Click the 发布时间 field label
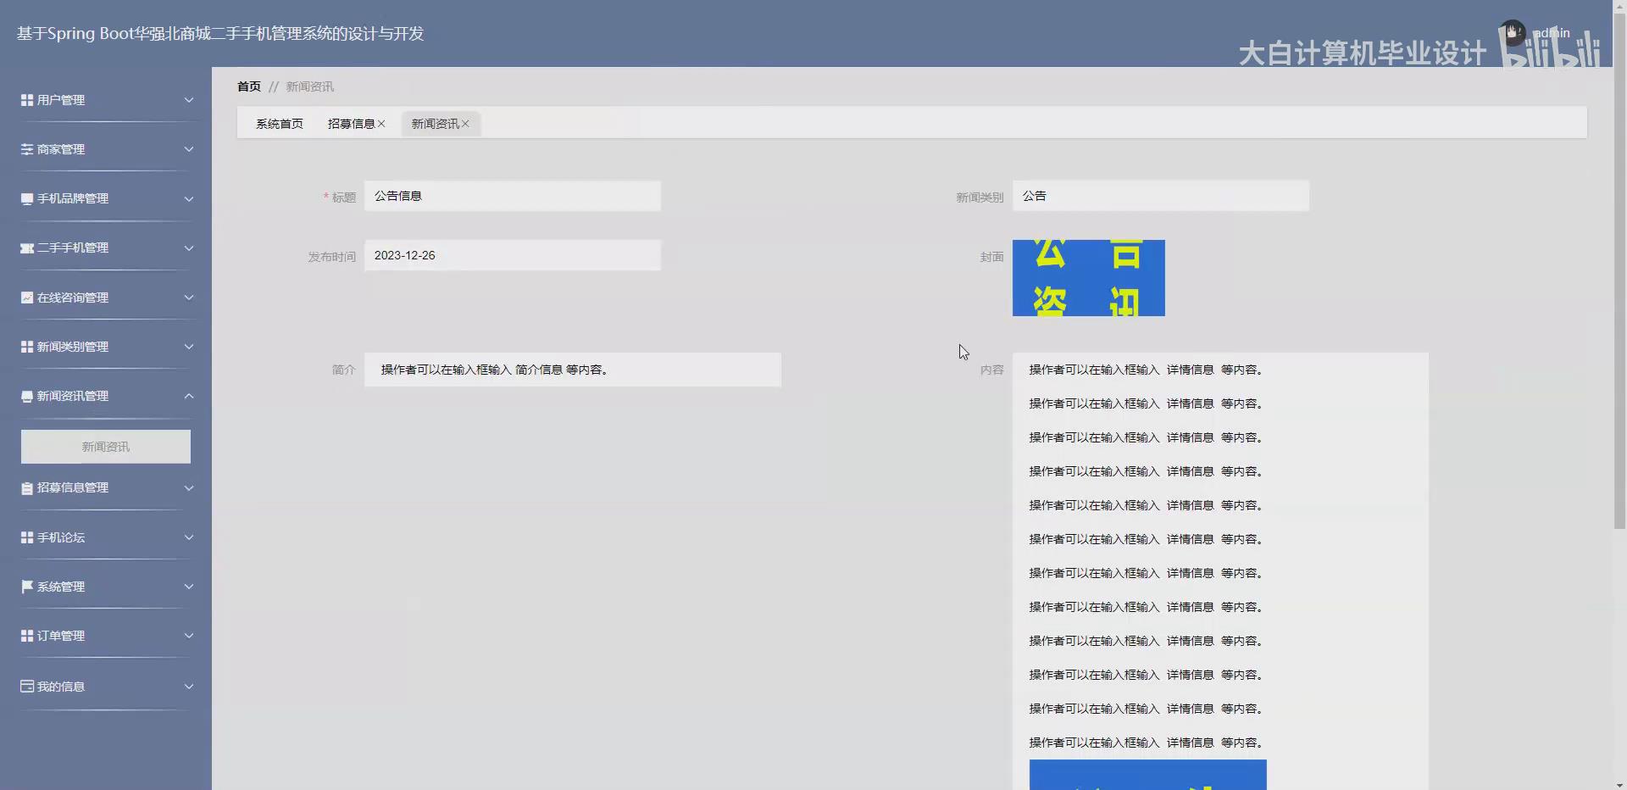 332,257
